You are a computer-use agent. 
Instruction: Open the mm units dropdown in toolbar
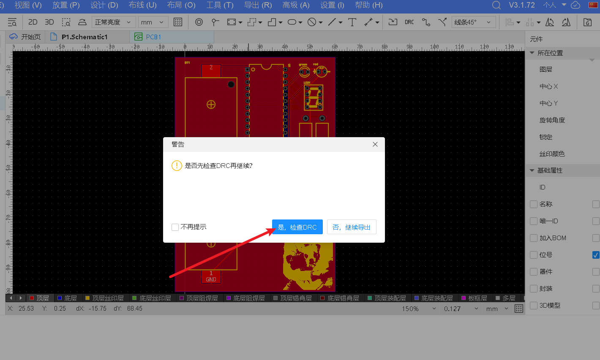coord(153,22)
